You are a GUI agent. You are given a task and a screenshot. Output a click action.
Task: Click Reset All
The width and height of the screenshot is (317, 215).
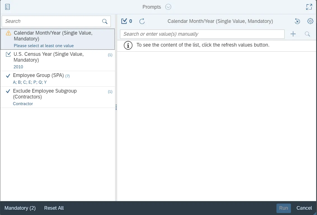(x=54, y=208)
